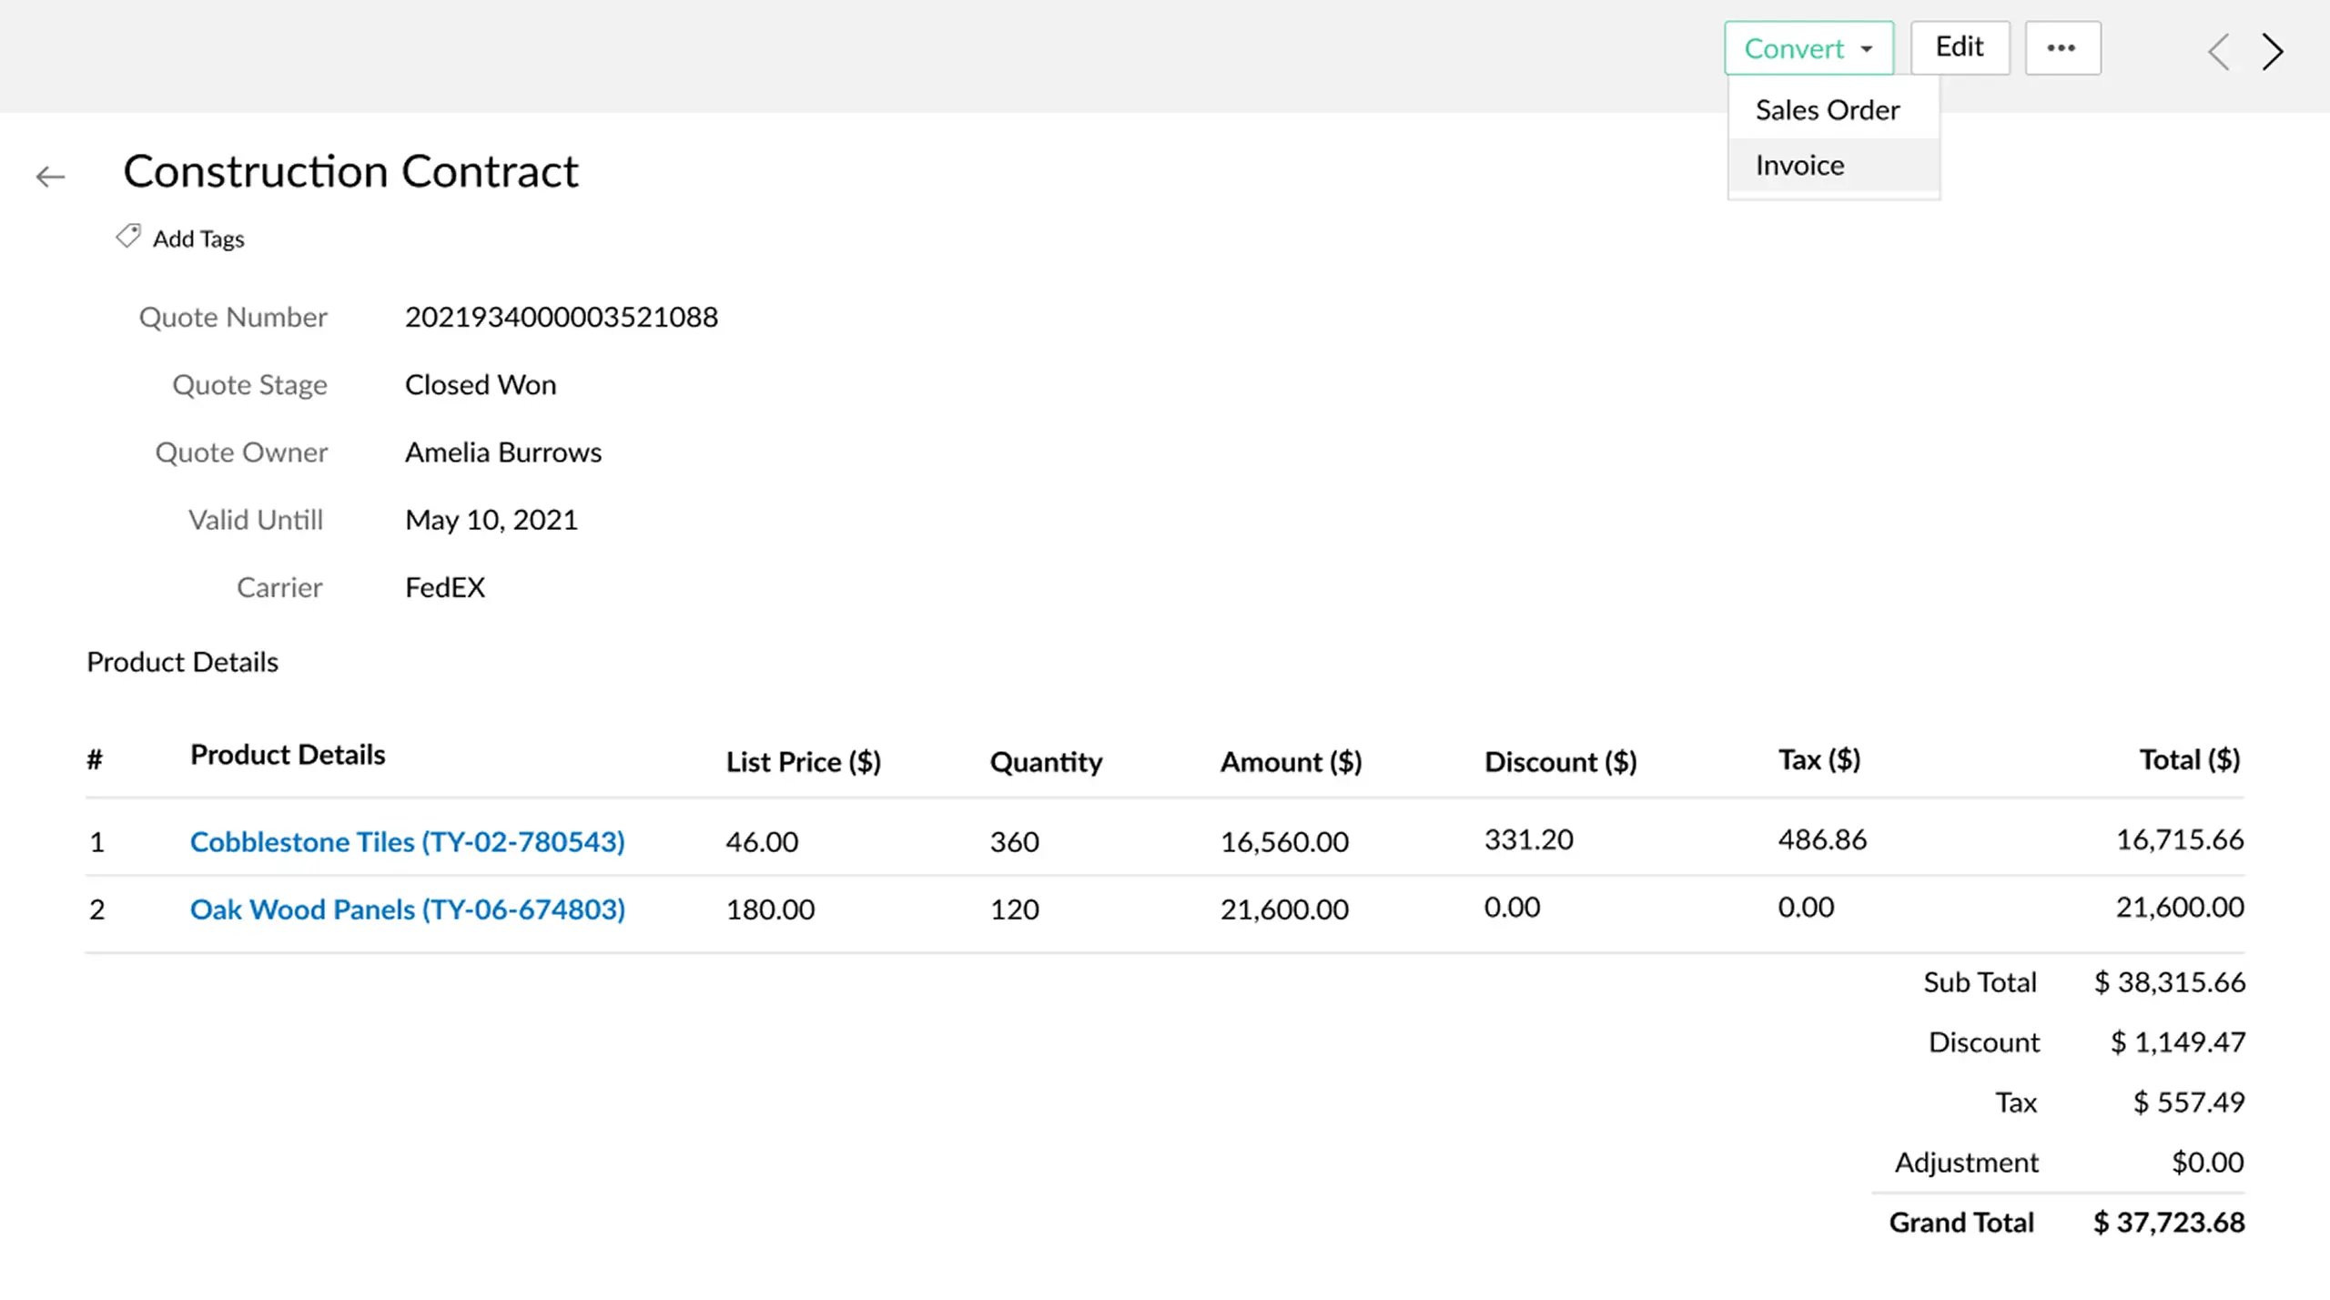The width and height of the screenshot is (2330, 1300).
Task: Click tax 486.86 in row 1
Action: (1822, 839)
